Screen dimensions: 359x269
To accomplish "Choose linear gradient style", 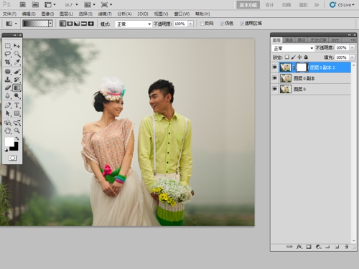I will point(62,24).
